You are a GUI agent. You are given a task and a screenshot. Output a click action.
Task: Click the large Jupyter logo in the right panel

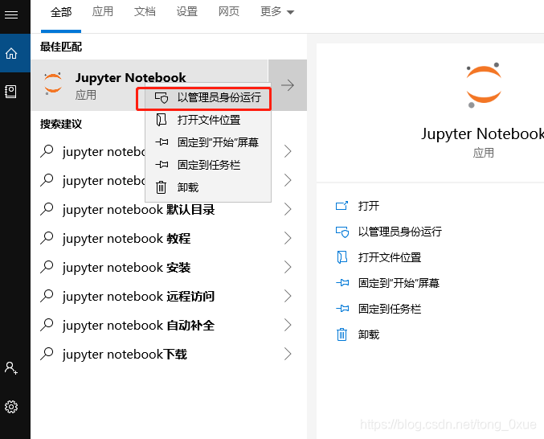coord(484,85)
